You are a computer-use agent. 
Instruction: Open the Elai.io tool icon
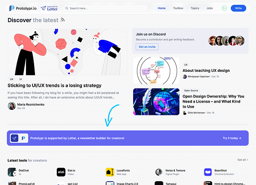pyautogui.click(x=61, y=172)
